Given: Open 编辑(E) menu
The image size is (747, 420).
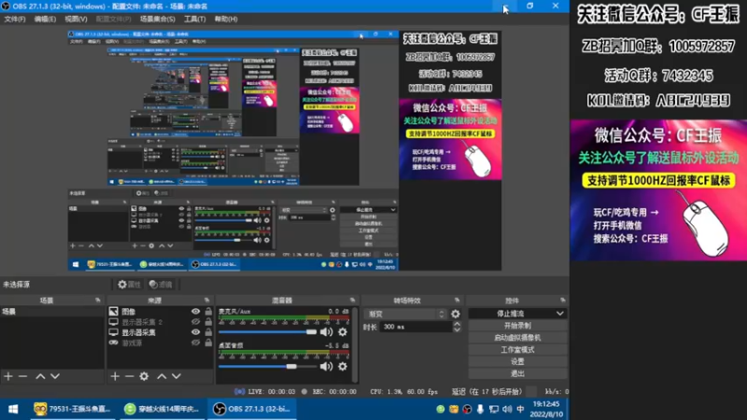Looking at the screenshot, I should [x=45, y=19].
